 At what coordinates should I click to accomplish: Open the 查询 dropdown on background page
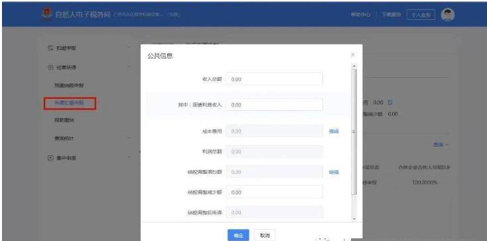pos(441,145)
